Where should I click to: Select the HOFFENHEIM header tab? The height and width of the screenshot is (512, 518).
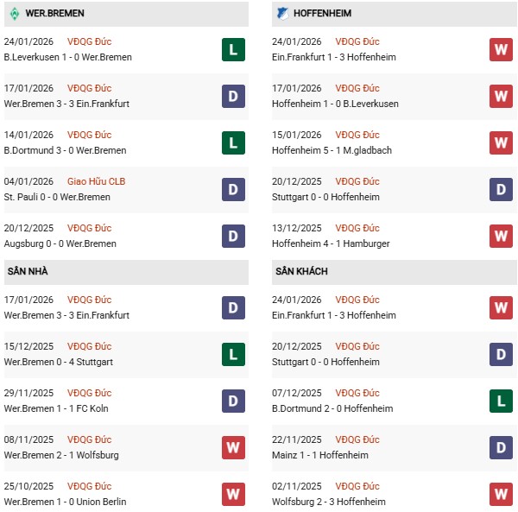[x=322, y=14]
